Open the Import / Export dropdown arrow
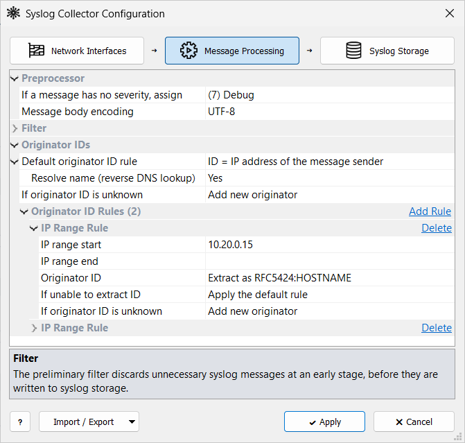465x443 pixels. click(x=132, y=422)
